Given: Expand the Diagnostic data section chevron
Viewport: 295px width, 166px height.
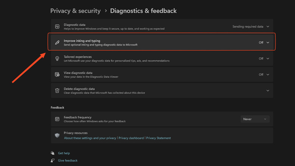Looking at the screenshot, I should point(268,27).
